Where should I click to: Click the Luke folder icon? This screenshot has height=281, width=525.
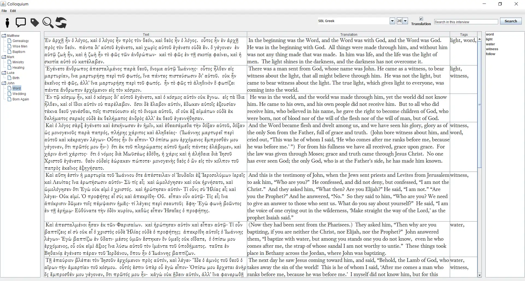click(x=4, y=73)
